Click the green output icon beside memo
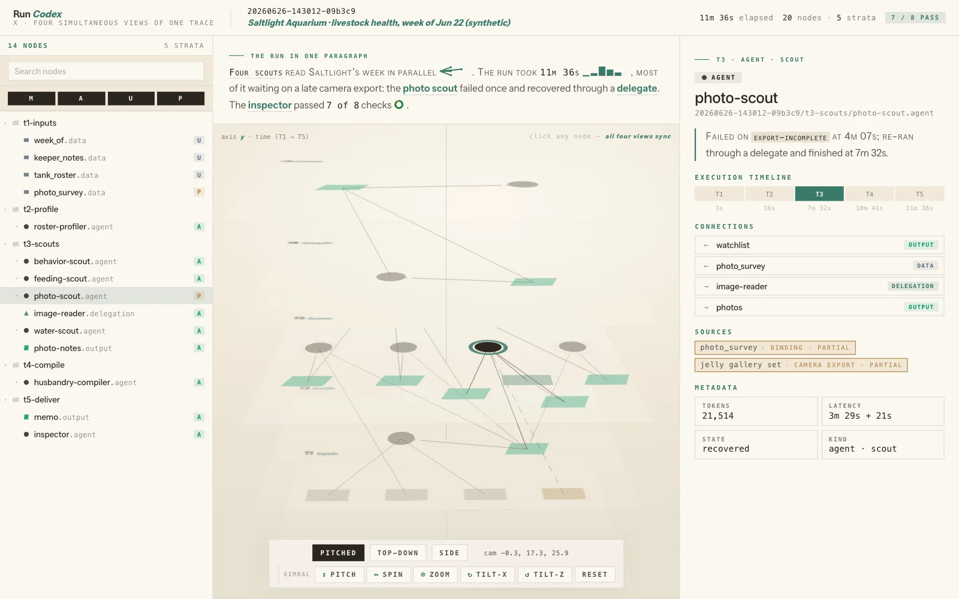Screen dimensions: 959x599 [x=26, y=417]
